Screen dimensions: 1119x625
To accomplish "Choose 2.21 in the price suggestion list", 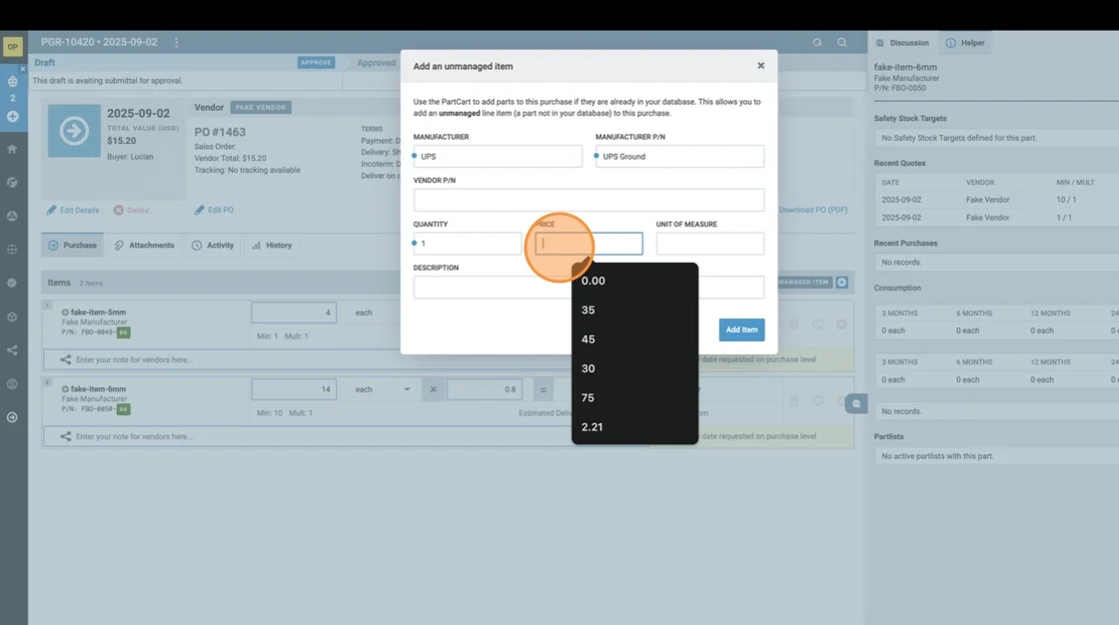I will (x=592, y=427).
